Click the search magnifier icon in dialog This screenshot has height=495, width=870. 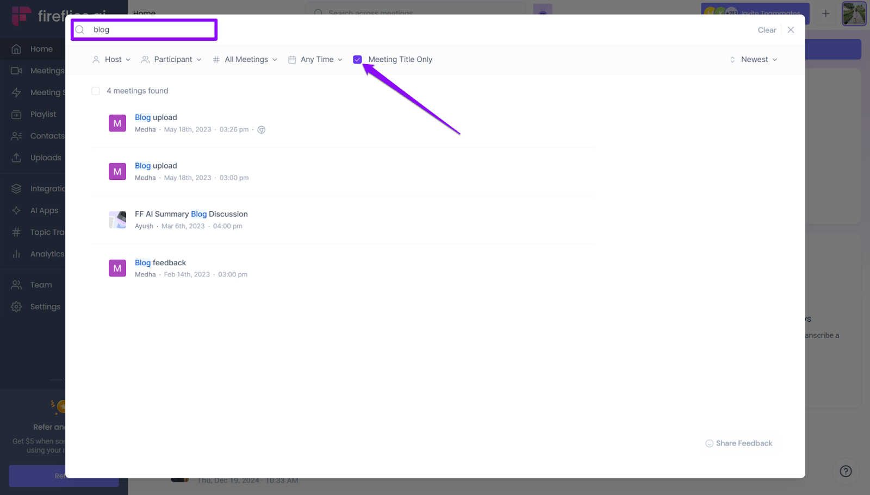[80, 30]
